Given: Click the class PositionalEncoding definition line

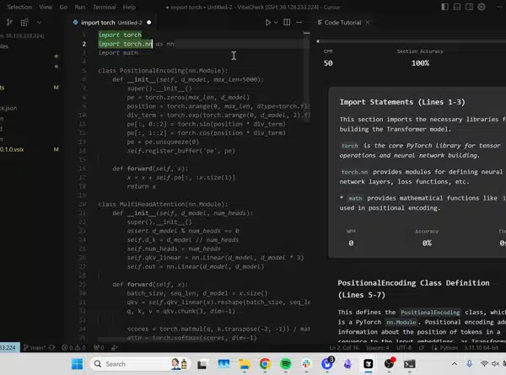Looking at the screenshot, I should tap(163, 70).
